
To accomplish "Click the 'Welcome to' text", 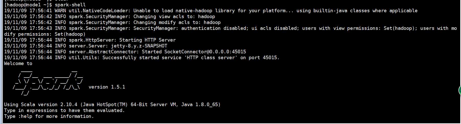I will click(18, 64).
